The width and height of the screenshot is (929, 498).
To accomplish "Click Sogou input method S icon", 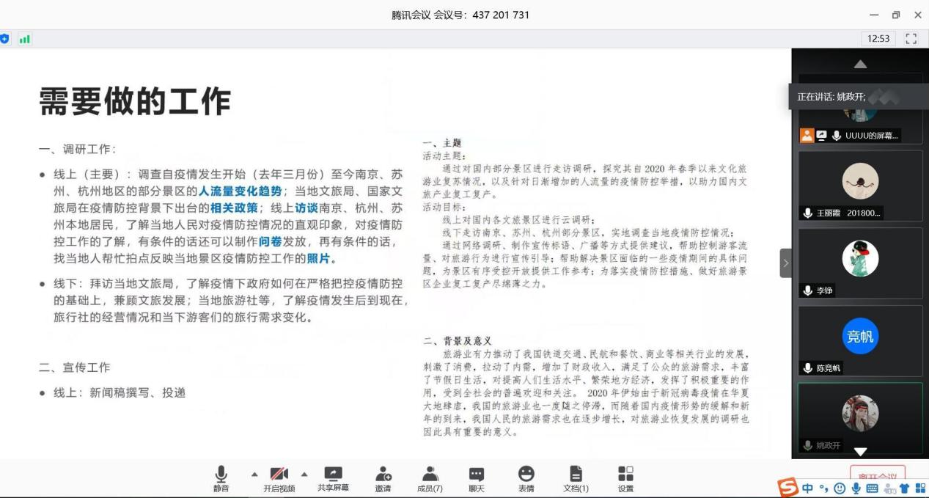I will click(787, 488).
